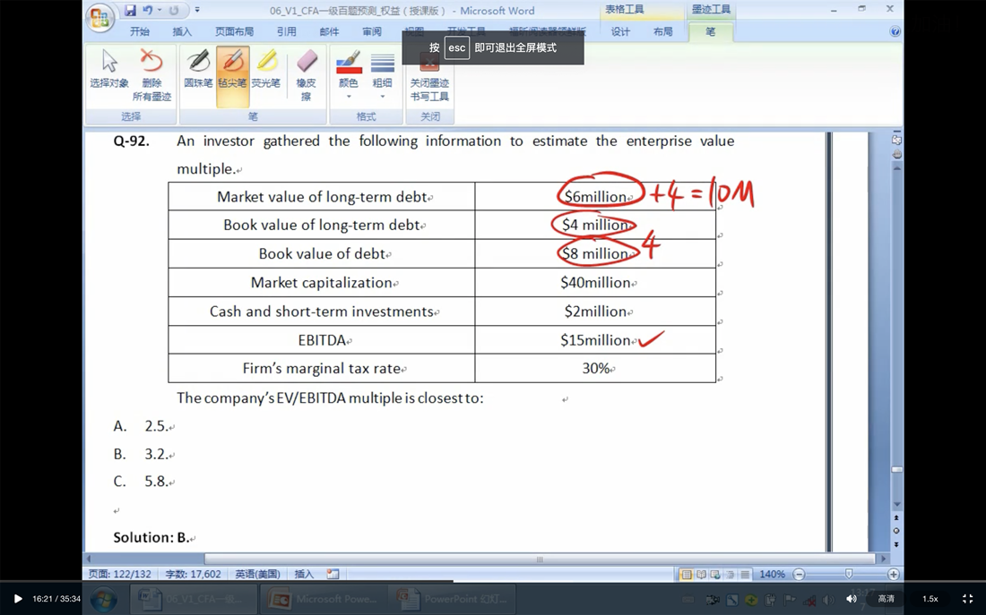Image resolution: width=986 pixels, height=615 pixels.
Task: Undo the last action
Action: [x=148, y=10]
